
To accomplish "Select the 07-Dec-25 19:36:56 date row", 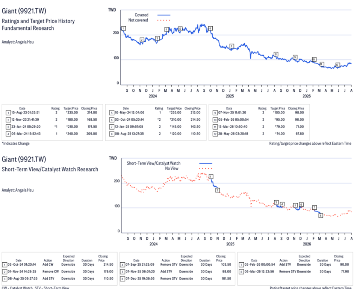I will (140, 278).
